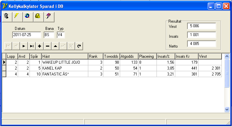Click Atgodds value 71
Image resolution: width=232 pixels, height=127 pixels.
point(129,74)
